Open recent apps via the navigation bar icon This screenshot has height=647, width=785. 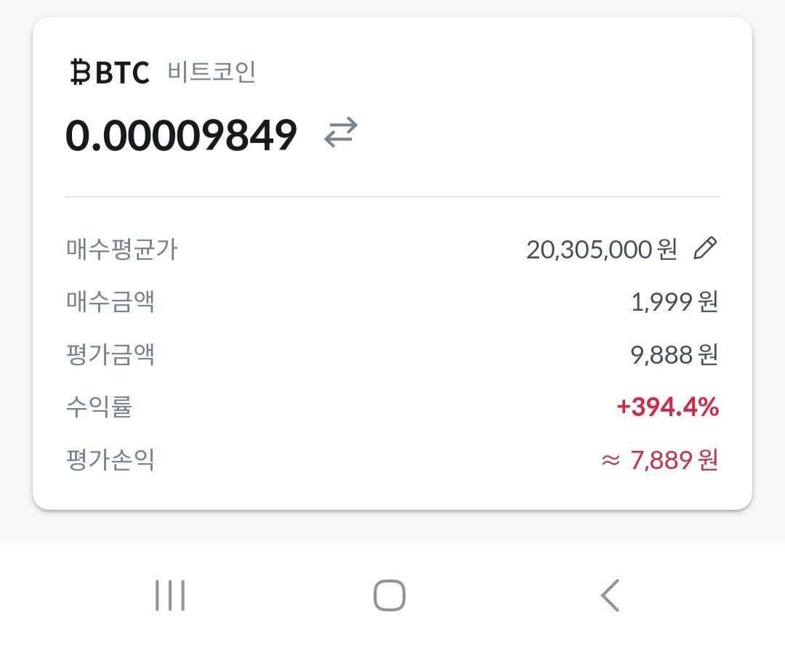point(169,595)
